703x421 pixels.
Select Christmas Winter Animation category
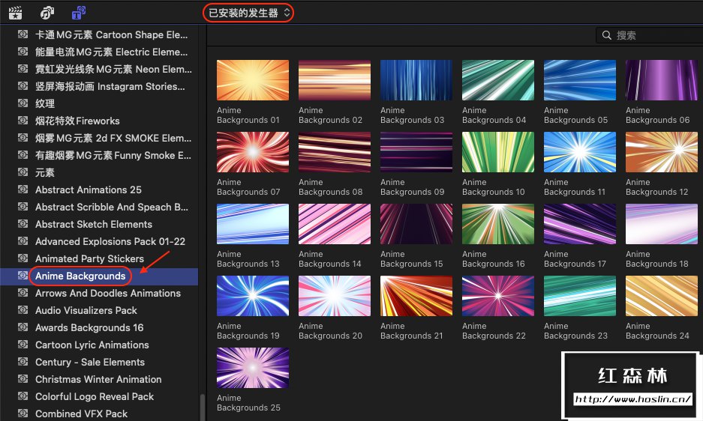(x=99, y=379)
